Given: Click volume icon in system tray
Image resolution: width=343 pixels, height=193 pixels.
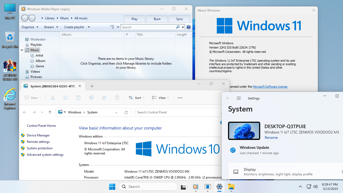Looking at the screenshot, I should 315,187.
